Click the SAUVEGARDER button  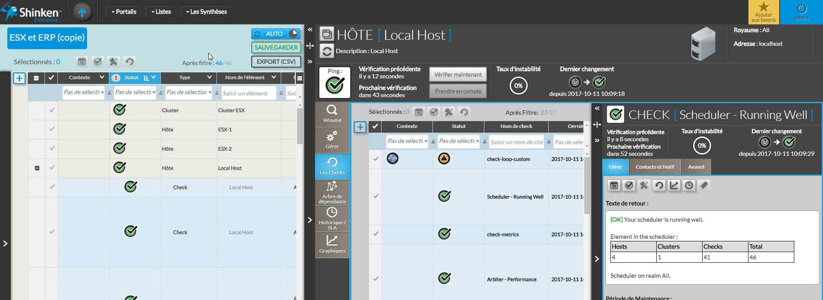(276, 48)
